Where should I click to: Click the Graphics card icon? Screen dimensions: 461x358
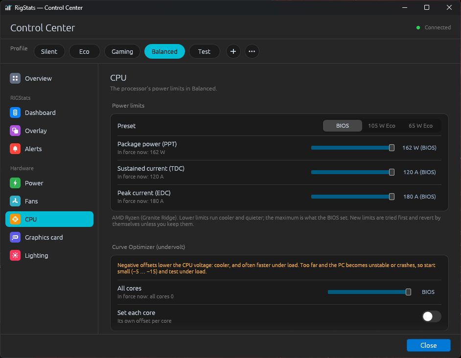coord(15,237)
